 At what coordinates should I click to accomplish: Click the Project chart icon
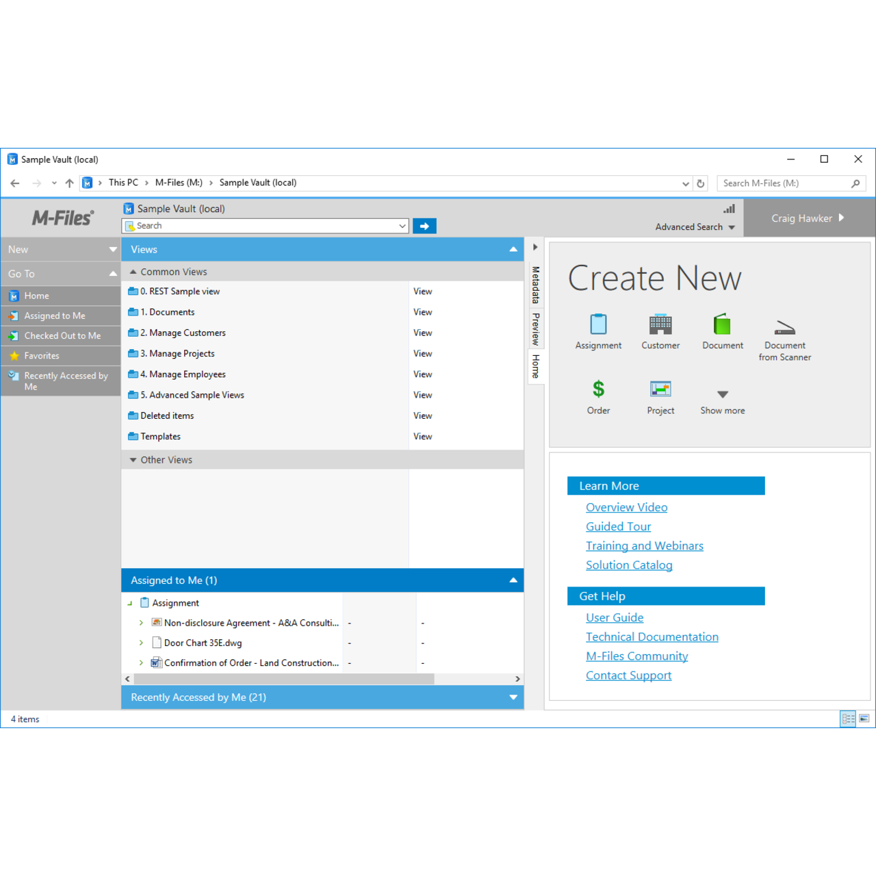(x=660, y=389)
